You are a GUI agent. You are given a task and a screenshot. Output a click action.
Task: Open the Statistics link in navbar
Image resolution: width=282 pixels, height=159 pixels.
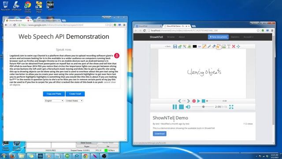235,37
